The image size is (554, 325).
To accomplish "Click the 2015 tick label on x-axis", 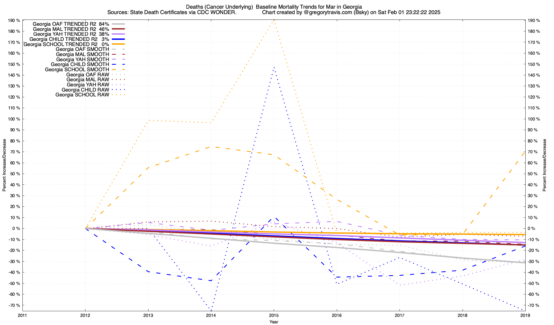I will click(274, 315).
